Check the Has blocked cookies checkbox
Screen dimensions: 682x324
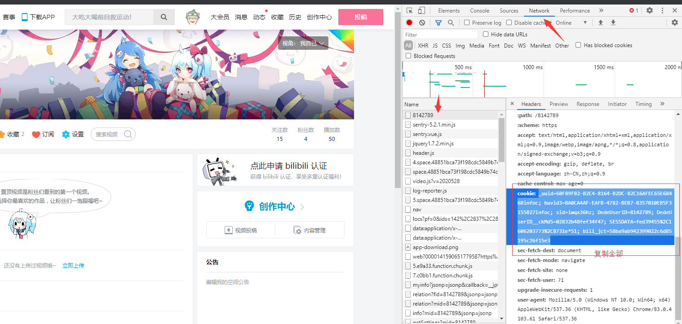578,45
